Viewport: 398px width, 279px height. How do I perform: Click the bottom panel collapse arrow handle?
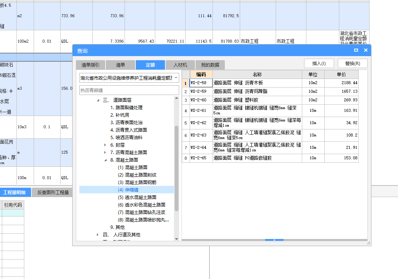click(274, 240)
